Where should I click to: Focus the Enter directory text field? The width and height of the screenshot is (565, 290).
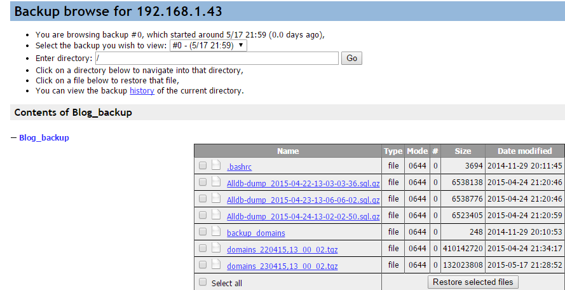[217, 59]
